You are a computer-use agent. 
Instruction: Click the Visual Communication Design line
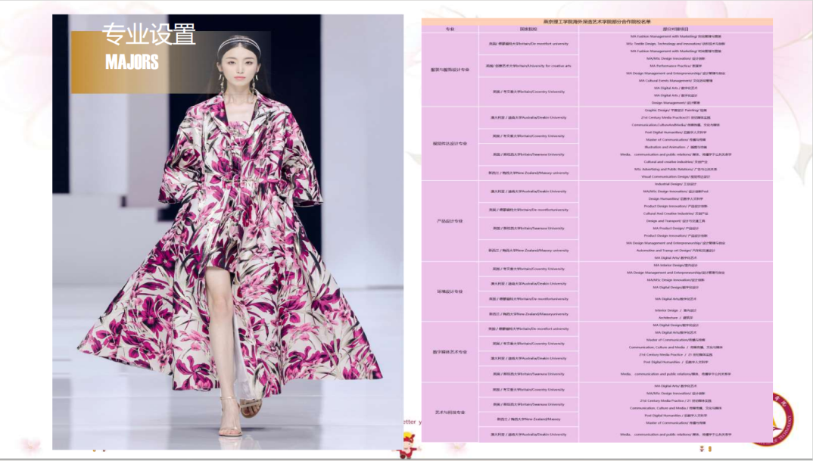click(675, 176)
